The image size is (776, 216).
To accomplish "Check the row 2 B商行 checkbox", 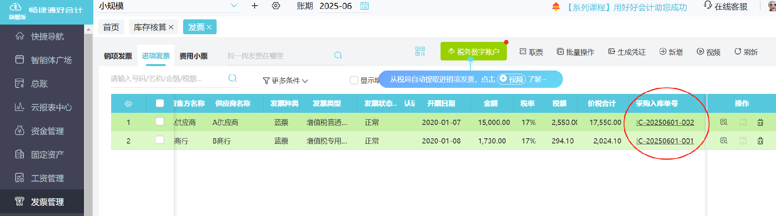I will tap(160, 140).
